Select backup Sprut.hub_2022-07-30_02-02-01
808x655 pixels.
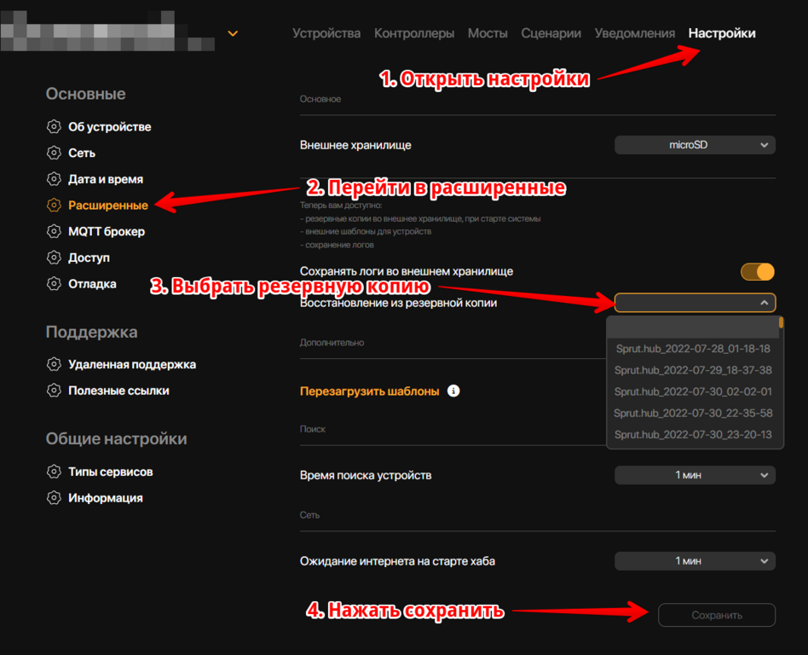coord(692,391)
